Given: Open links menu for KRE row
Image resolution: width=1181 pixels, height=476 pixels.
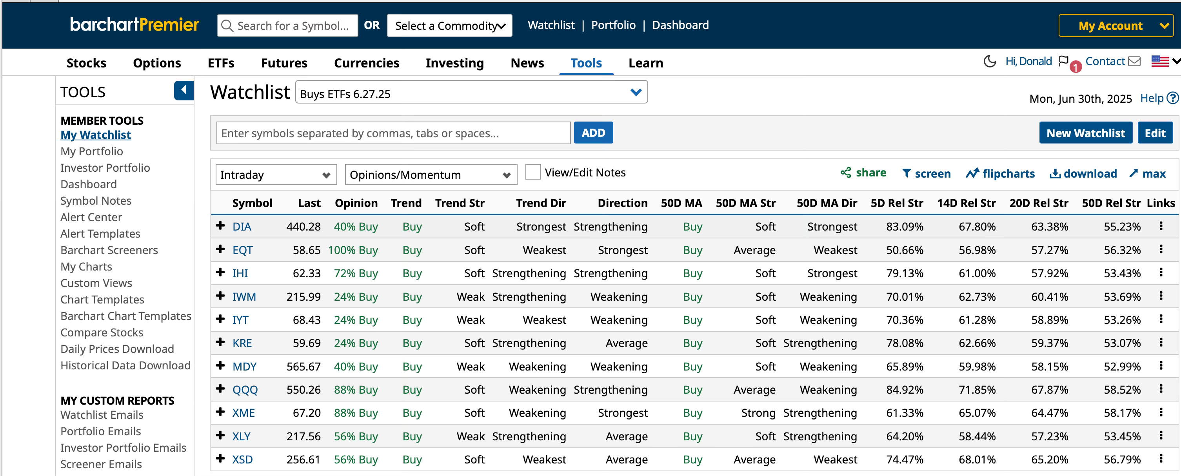Looking at the screenshot, I should (1161, 343).
